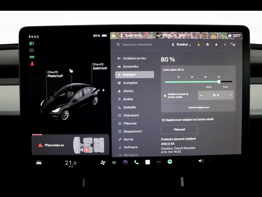Viewport: 262px width, 197px height.
Task: Tap the speaker volume icon
Action: 201,161
